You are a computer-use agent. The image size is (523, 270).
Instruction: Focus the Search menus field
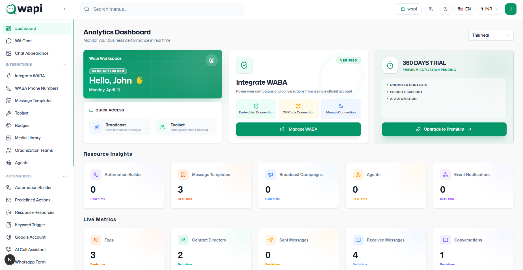[162, 9]
